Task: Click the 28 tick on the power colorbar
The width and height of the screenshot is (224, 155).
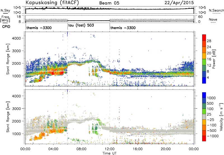Action: point(209,41)
